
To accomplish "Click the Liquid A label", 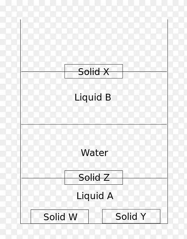I will [x=95, y=196].
